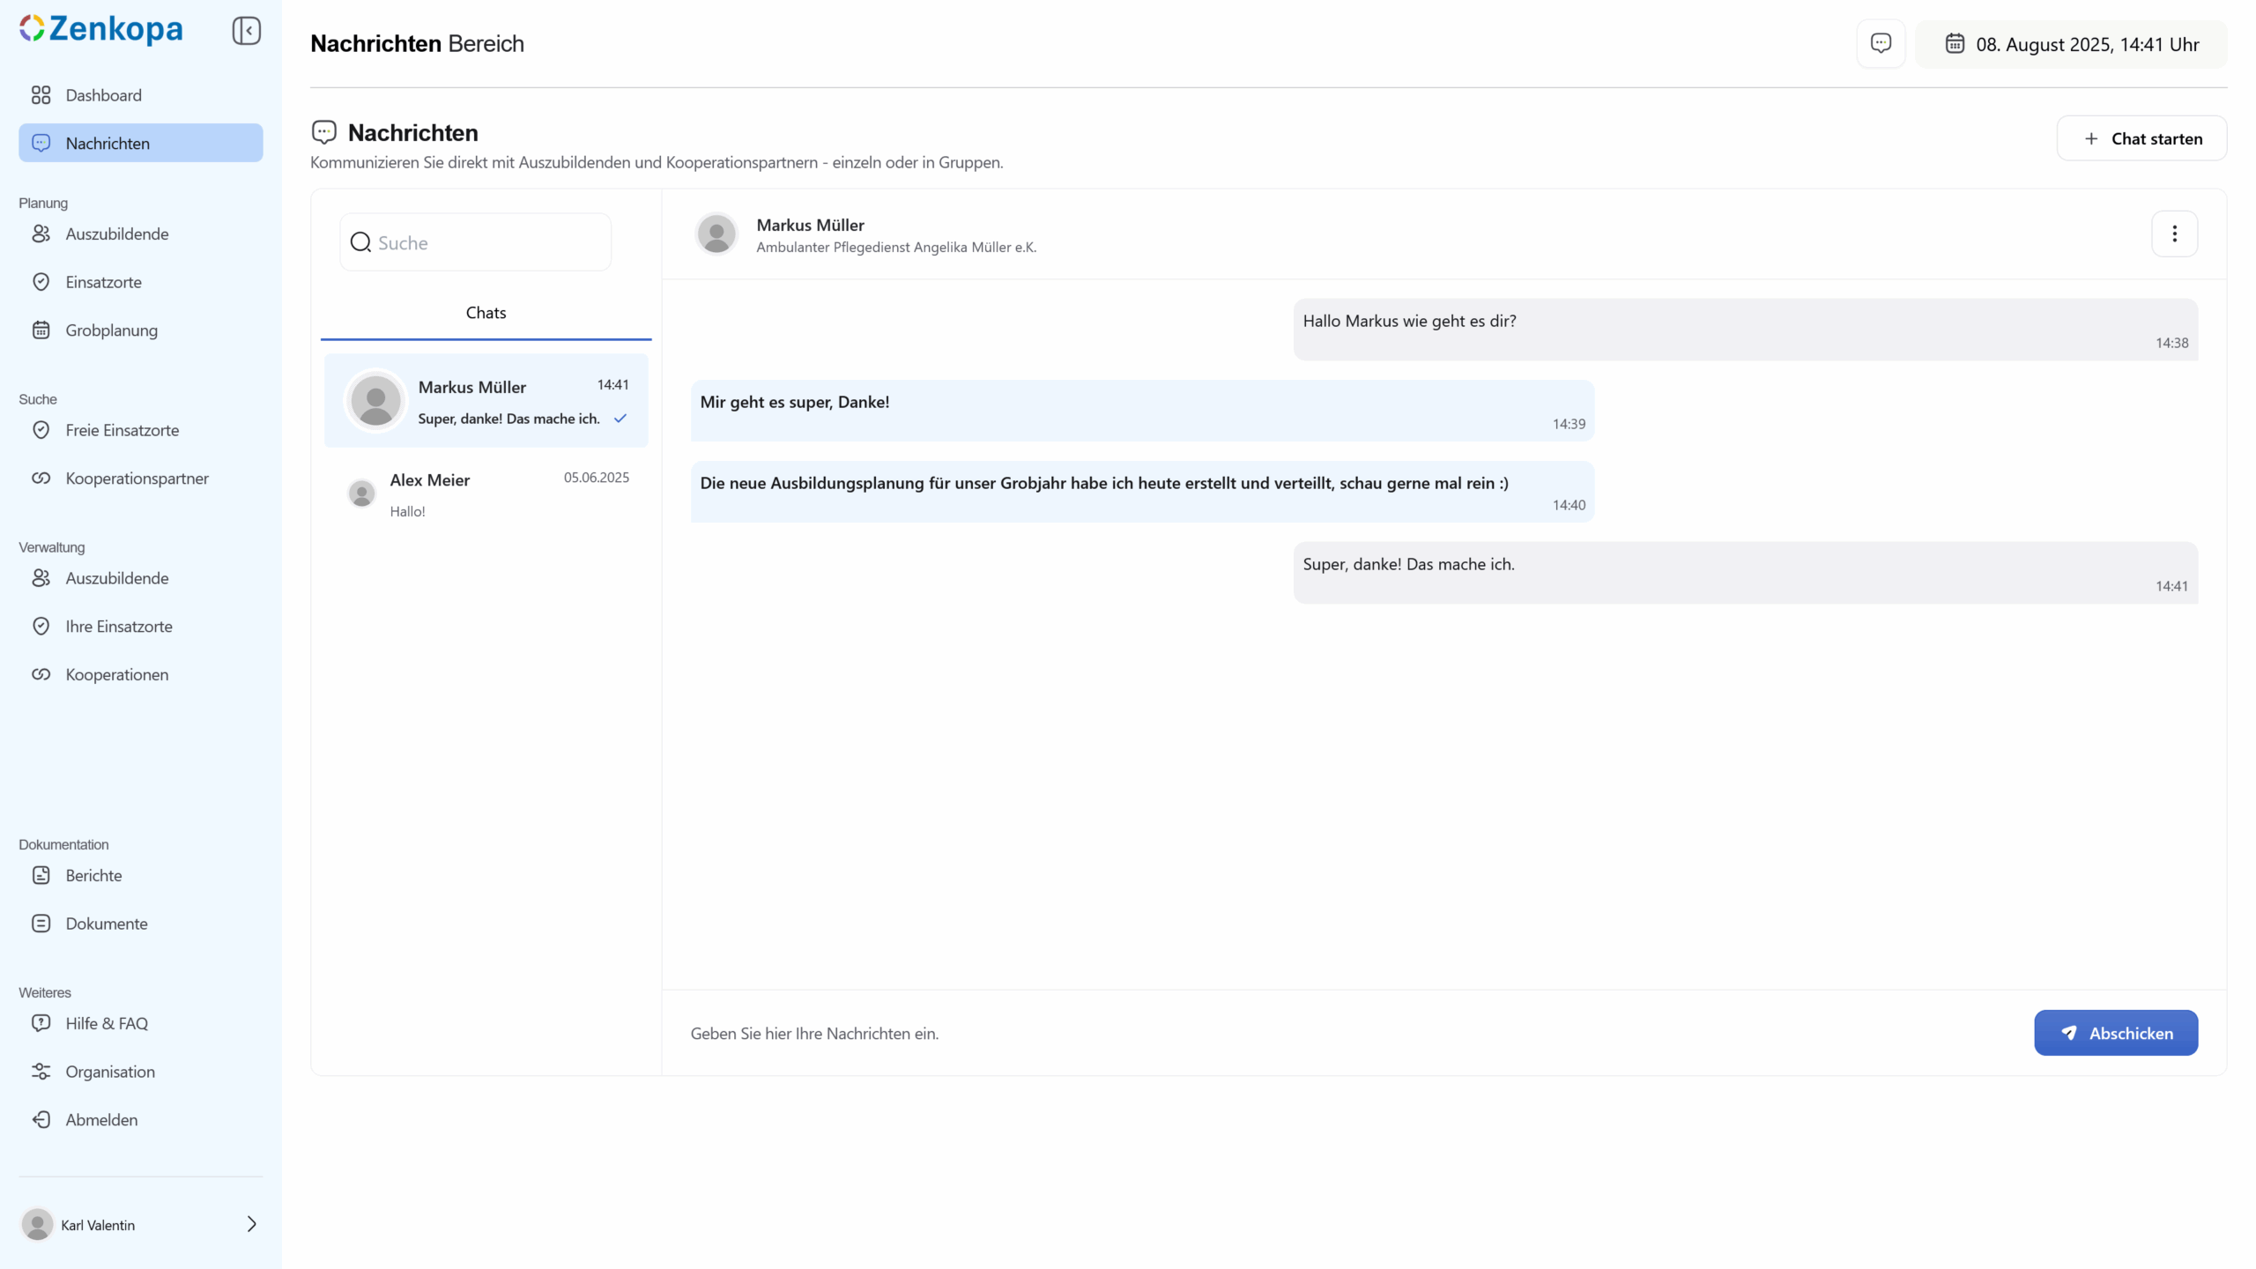Click the Hilfe & FAQ question icon
Image resolution: width=2256 pixels, height=1269 pixels.
pos(41,1023)
